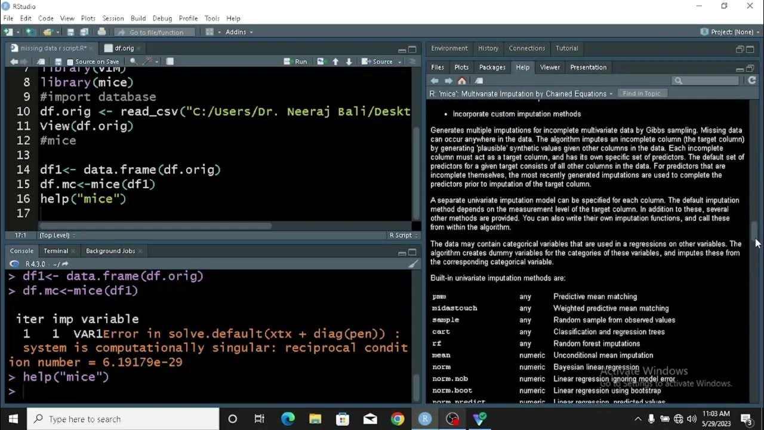This screenshot has width=764, height=430.
Task: Expand the code tools wand dropdown arrow
Action: (157, 62)
